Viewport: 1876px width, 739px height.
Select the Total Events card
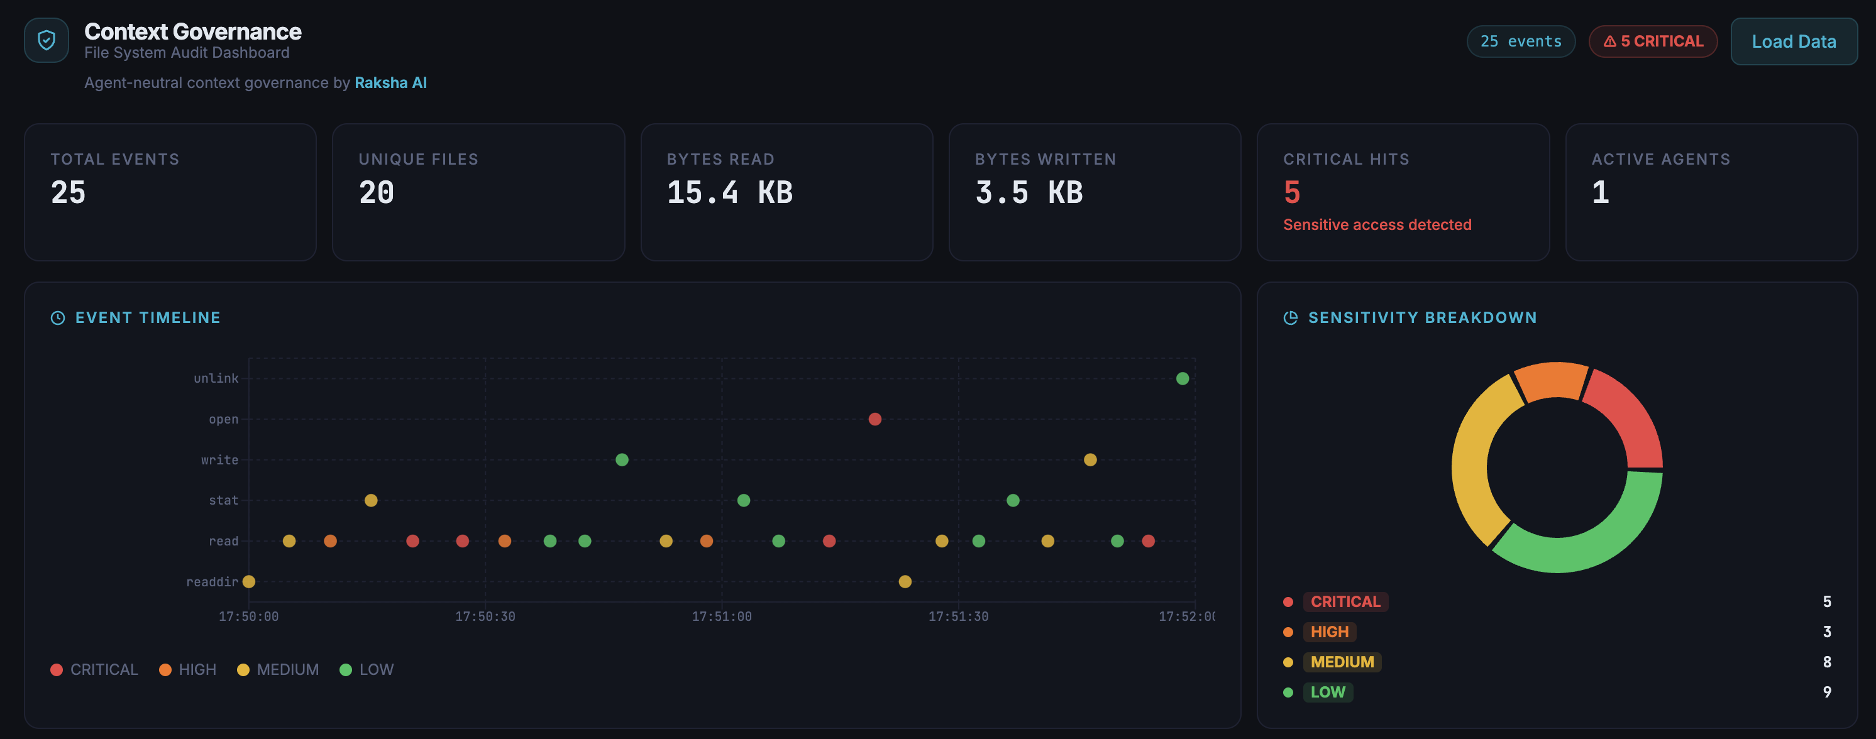pos(170,192)
